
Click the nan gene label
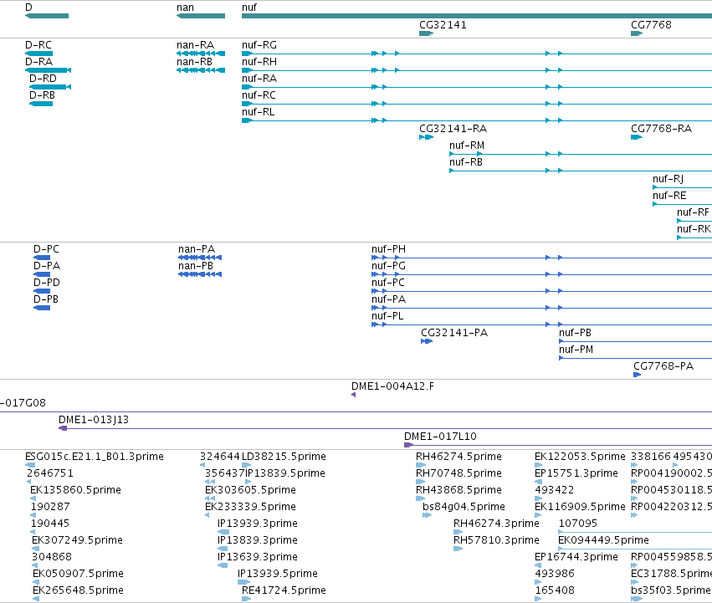(185, 8)
